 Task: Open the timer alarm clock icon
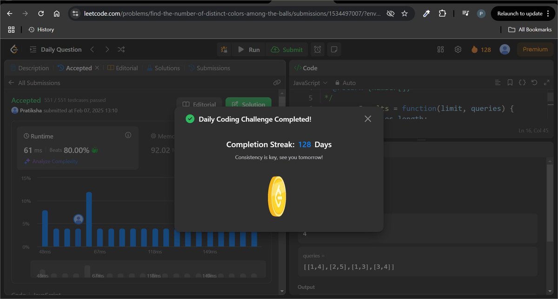(318, 49)
